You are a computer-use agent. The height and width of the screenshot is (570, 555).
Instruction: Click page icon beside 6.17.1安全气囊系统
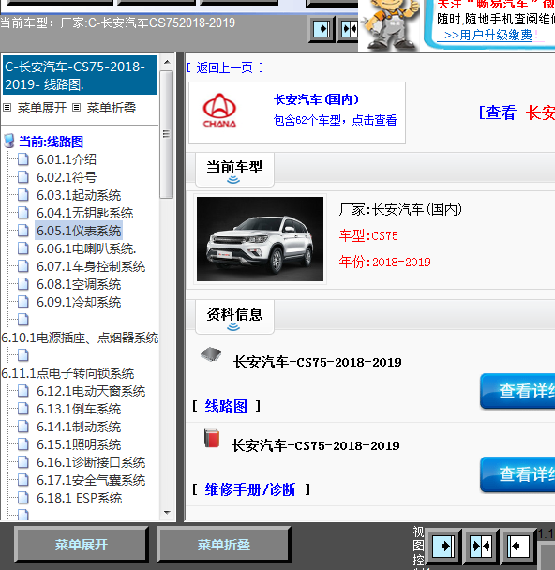(23, 480)
